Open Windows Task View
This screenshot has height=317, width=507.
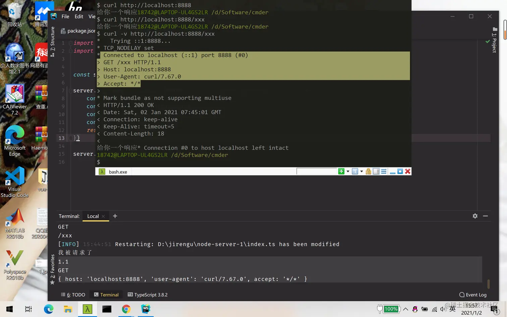[x=29, y=309]
